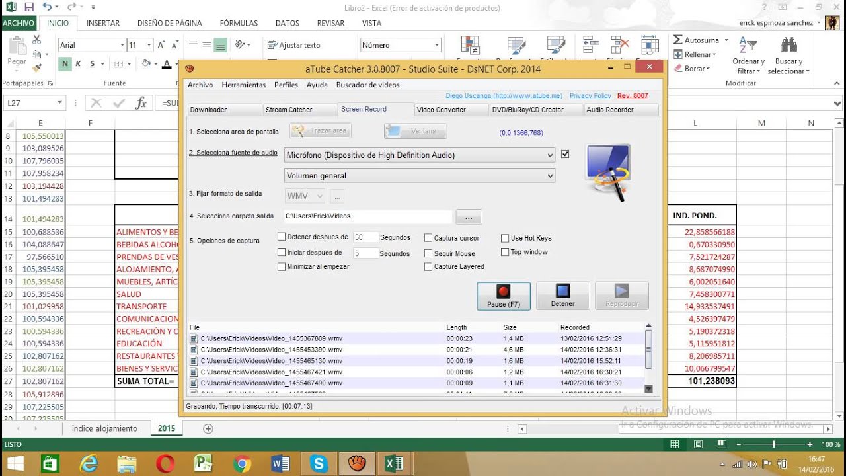This screenshot has height=476, width=846.
Task: Open the Arial font name dropdown
Action: pyautogui.click(x=122, y=45)
